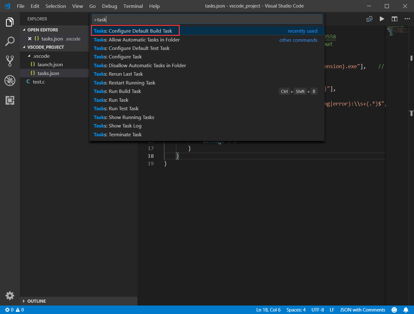Open the Explorer view in activity bar
The image size is (414, 314).
10,22
